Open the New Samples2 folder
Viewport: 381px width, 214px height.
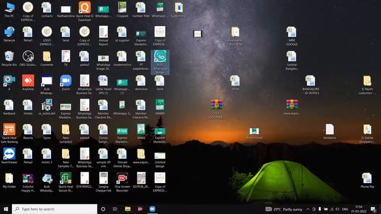65,133
